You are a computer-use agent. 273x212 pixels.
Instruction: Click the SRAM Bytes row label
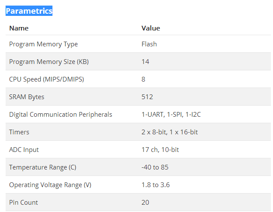click(x=27, y=97)
